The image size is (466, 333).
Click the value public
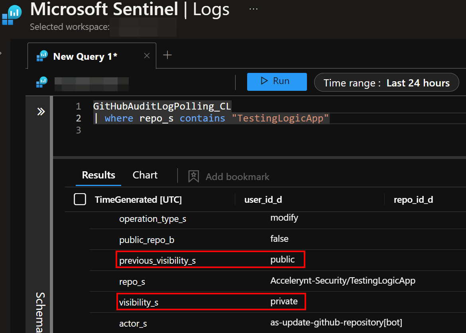coord(282,260)
